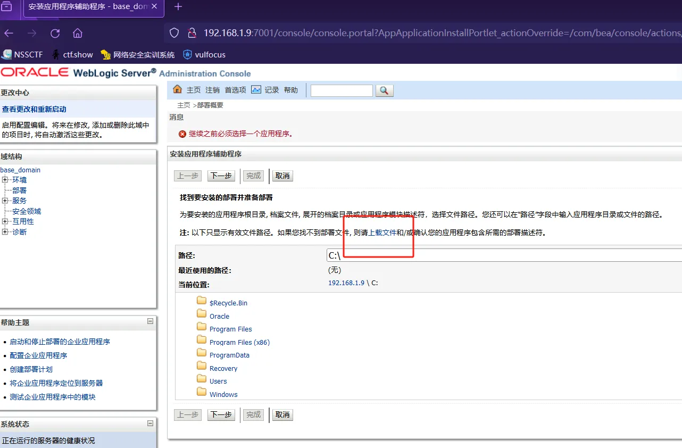Open 创建部署计划 help topic

31,369
